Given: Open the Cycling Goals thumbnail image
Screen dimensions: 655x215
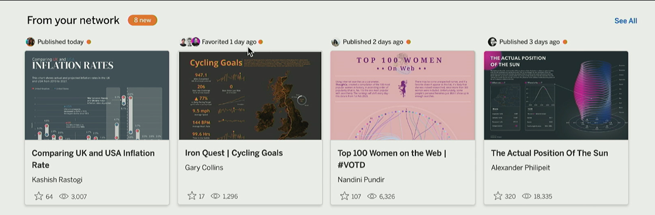Looking at the screenshot, I should 250,95.
